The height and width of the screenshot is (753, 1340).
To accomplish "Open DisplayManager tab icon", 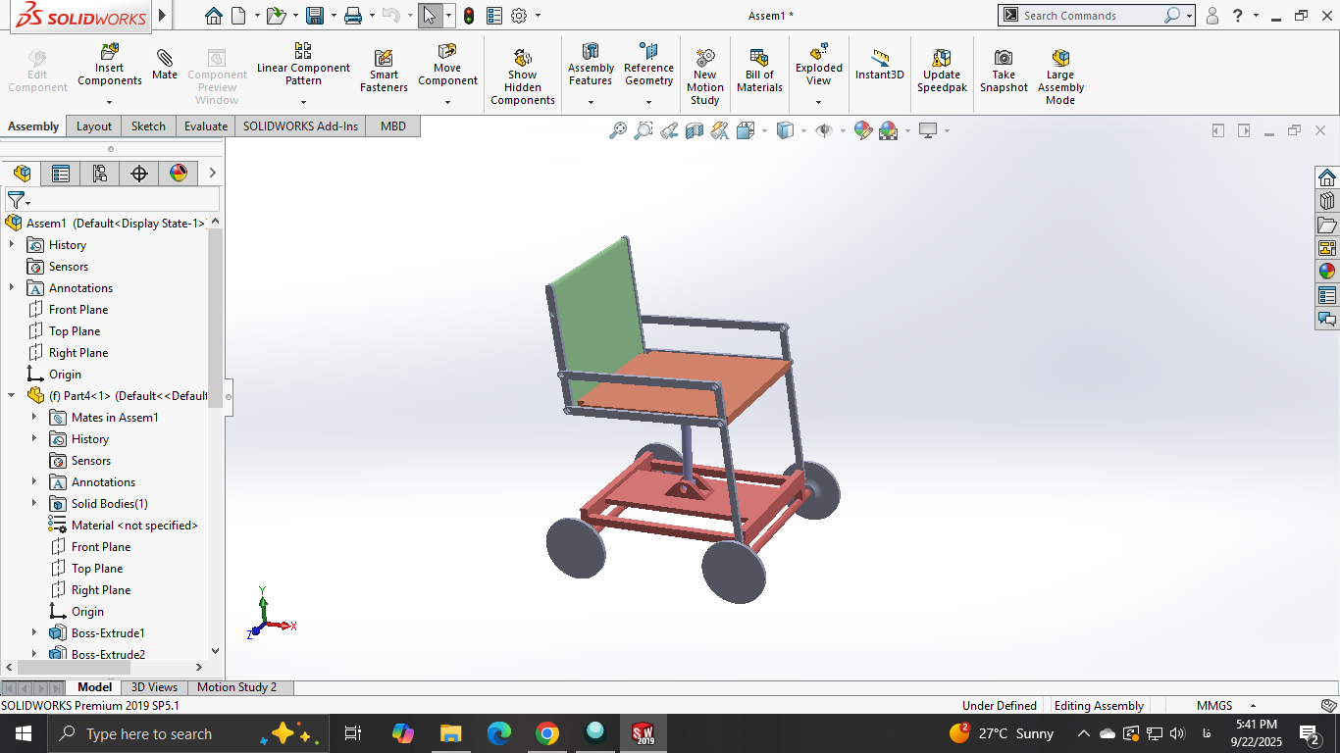I will [x=179, y=174].
